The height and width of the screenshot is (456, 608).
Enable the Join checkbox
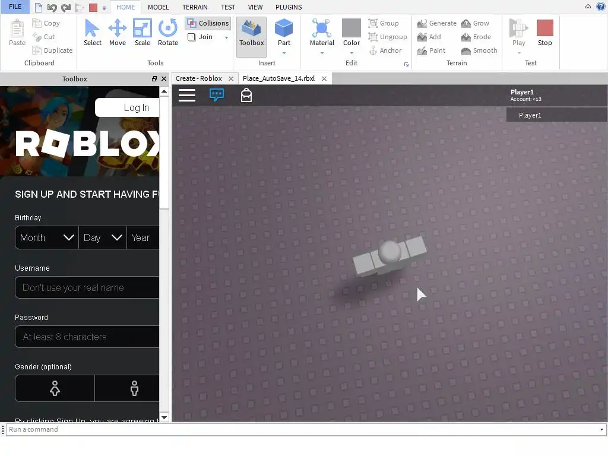click(x=192, y=37)
